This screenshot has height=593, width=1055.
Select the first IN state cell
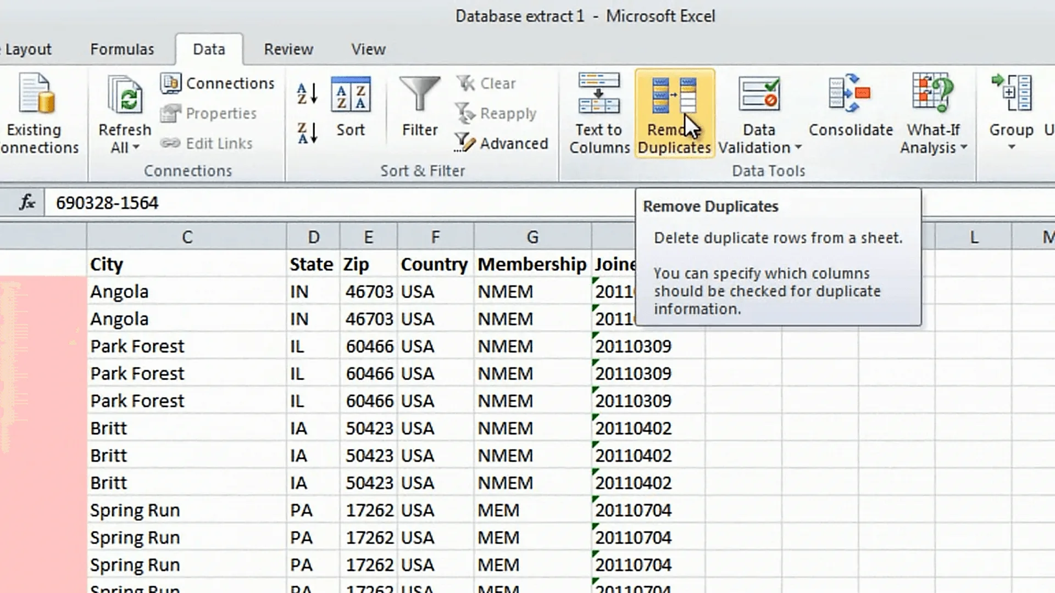[313, 292]
